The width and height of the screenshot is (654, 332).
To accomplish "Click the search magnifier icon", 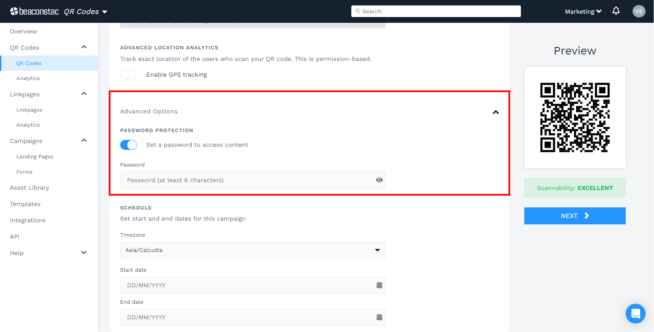I will point(357,11).
